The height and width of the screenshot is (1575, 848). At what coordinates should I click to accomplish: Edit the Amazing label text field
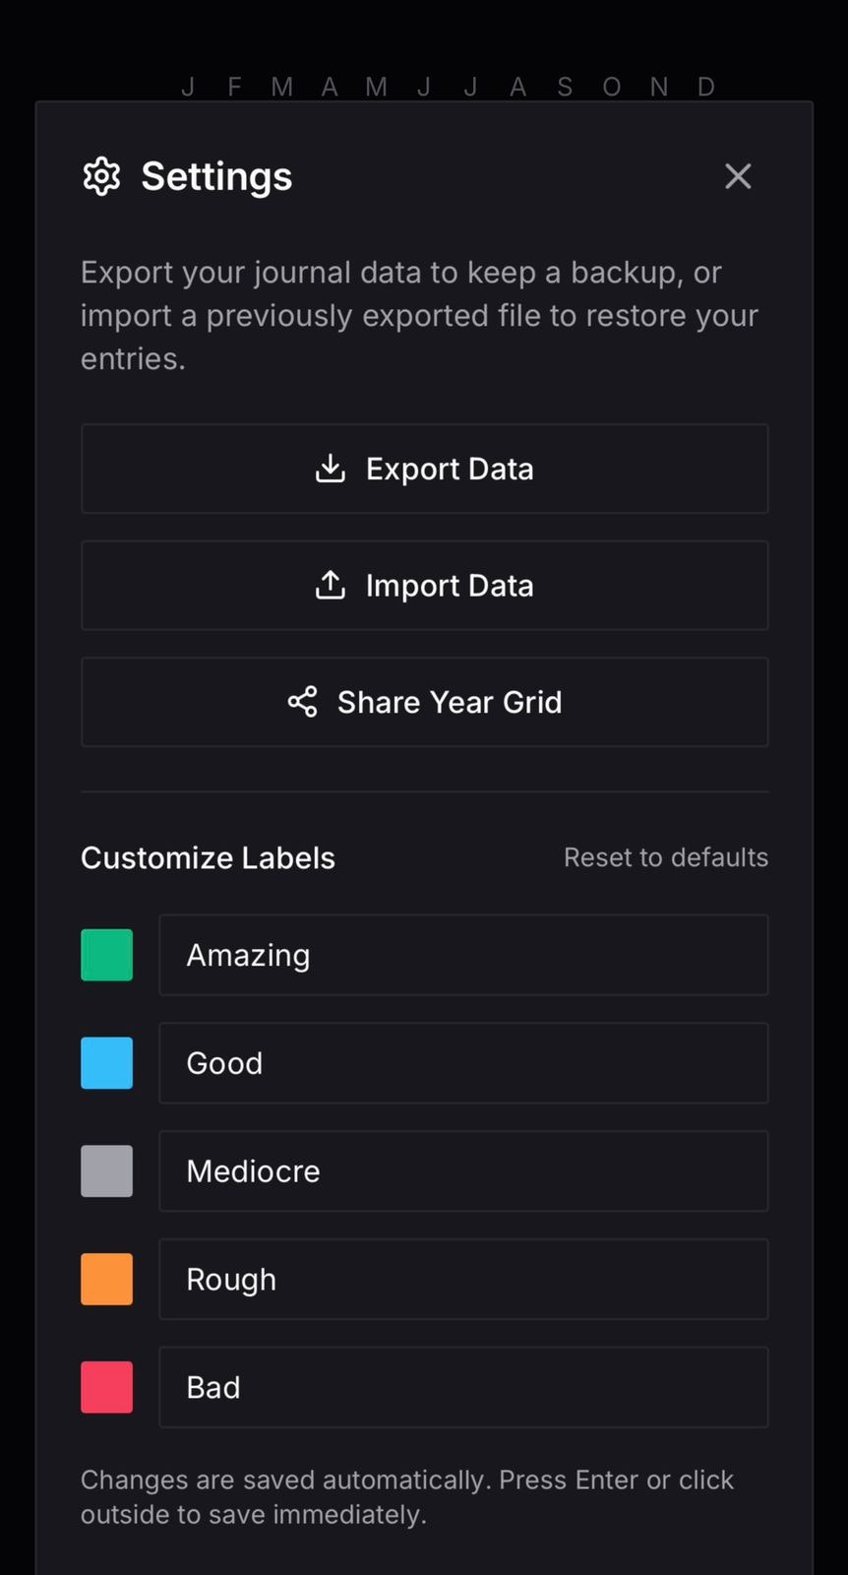point(463,955)
